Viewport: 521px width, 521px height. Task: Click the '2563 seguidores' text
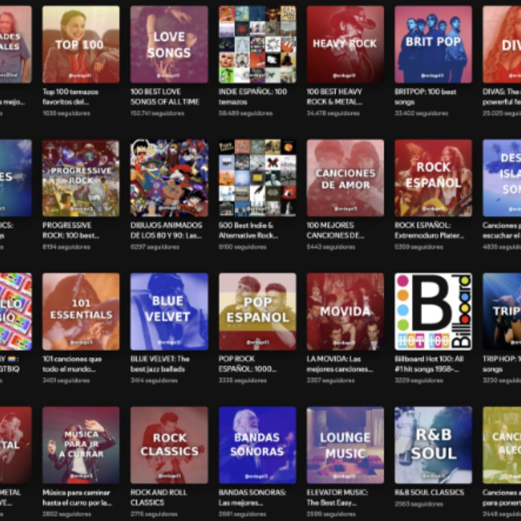coord(419,504)
